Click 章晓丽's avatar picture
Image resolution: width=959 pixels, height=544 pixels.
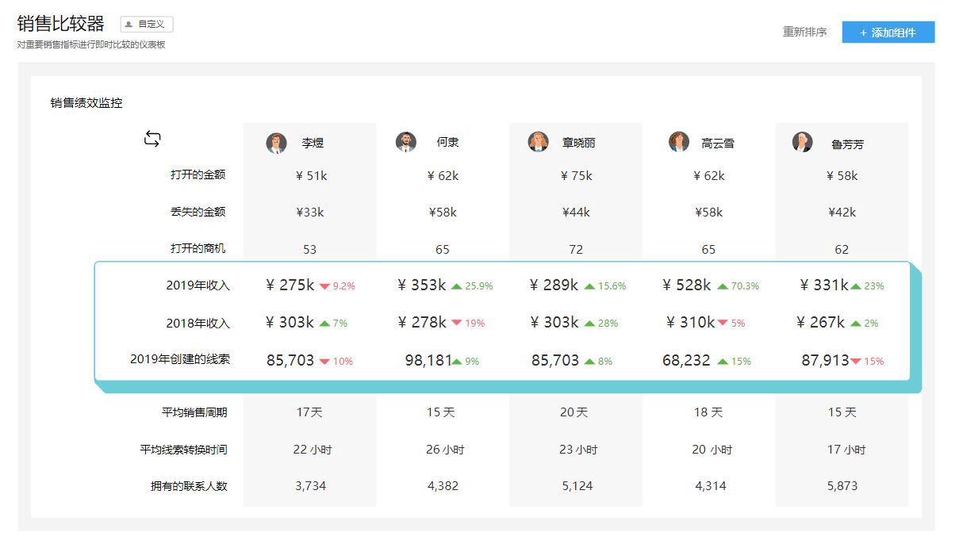tap(538, 142)
